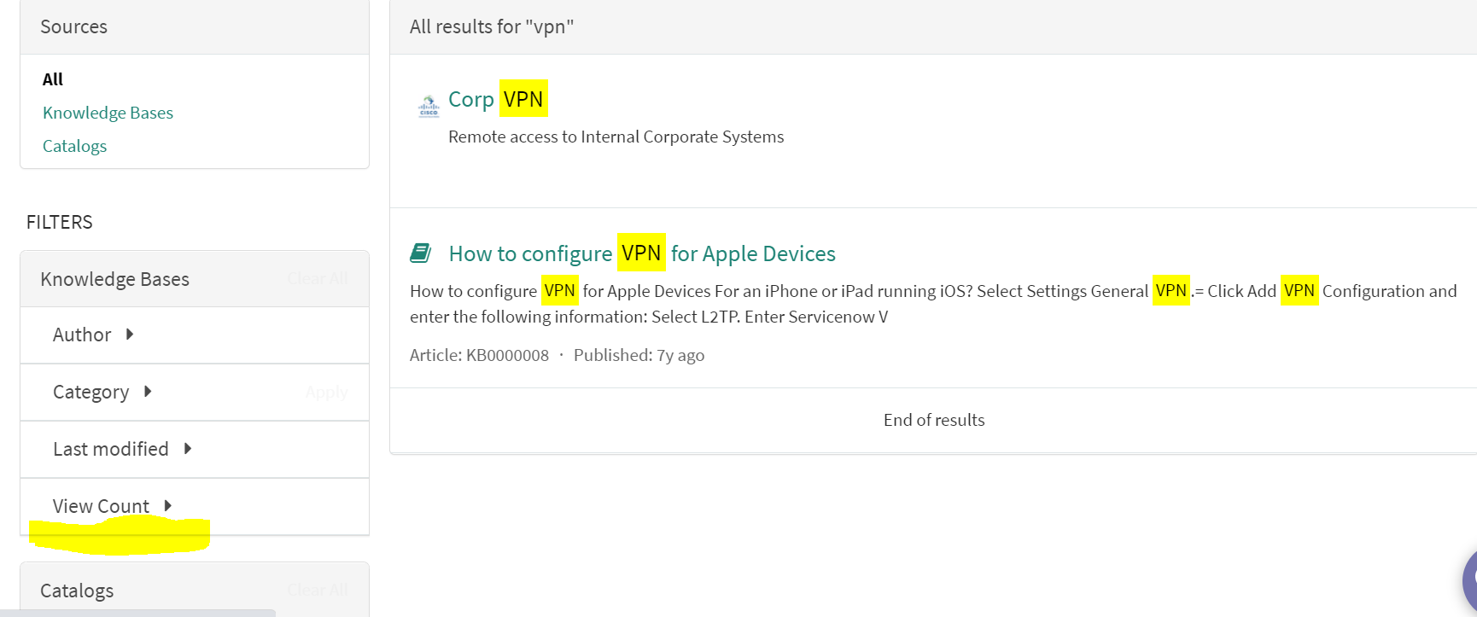Click the knowledge article book icon

coord(421,253)
